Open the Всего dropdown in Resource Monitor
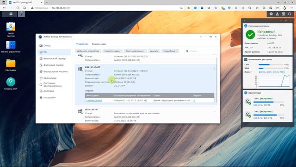296x167 pixels. (248, 72)
